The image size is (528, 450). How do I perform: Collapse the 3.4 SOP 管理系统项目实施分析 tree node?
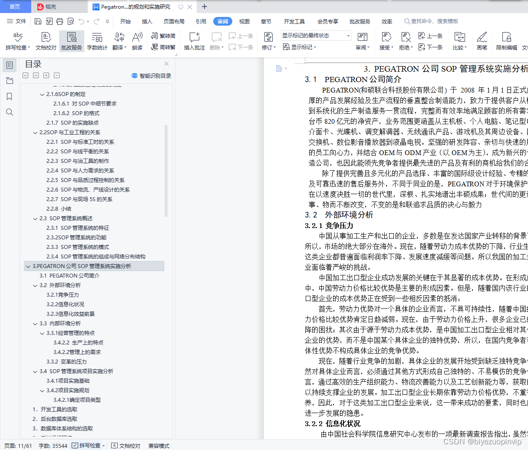(35, 371)
